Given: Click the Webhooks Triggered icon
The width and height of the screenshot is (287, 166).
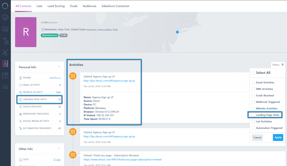Looking at the screenshot, I should [x=20, y=114].
